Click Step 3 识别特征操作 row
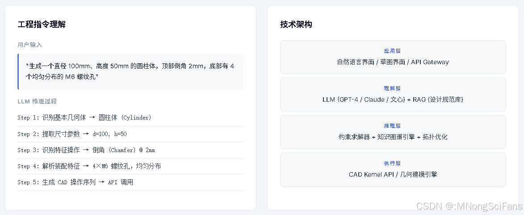The height and width of the screenshot is (215, 524). [130, 150]
